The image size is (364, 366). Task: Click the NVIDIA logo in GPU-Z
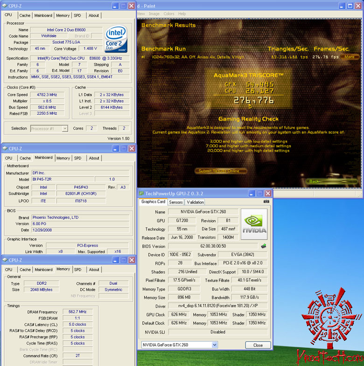(254, 224)
